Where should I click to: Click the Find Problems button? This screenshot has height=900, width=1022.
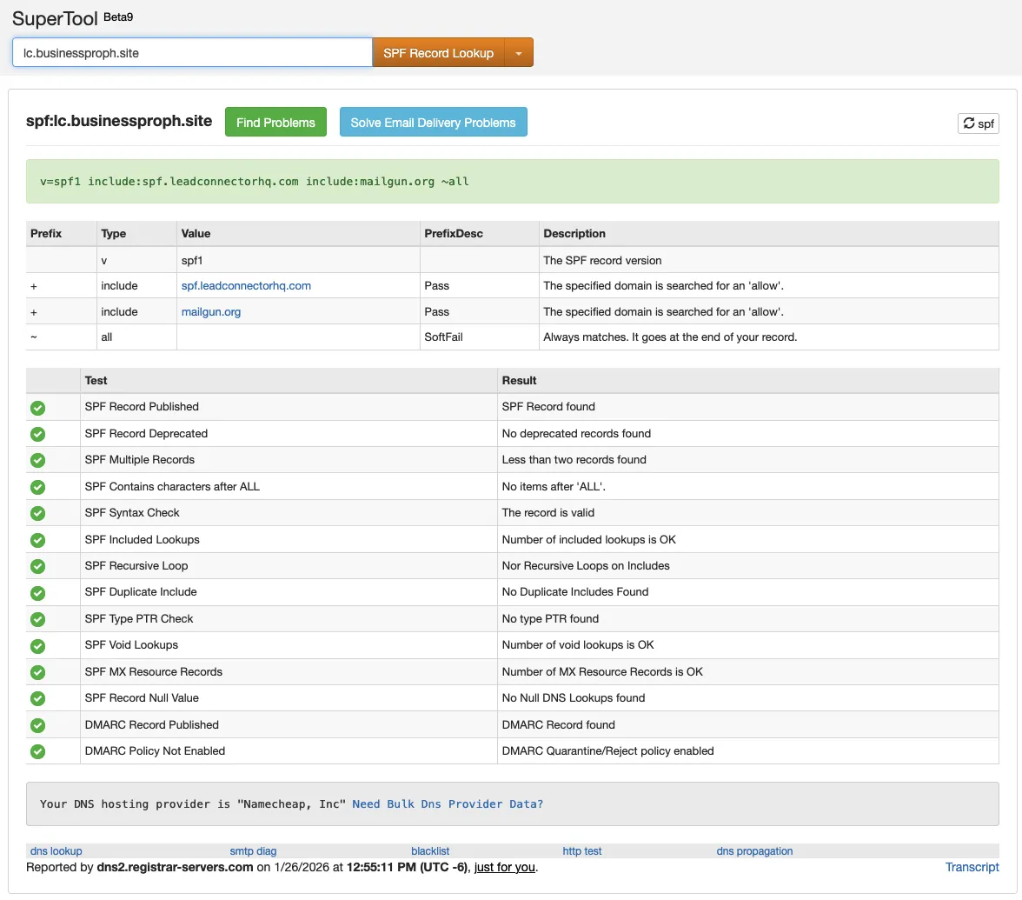[275, 123]
